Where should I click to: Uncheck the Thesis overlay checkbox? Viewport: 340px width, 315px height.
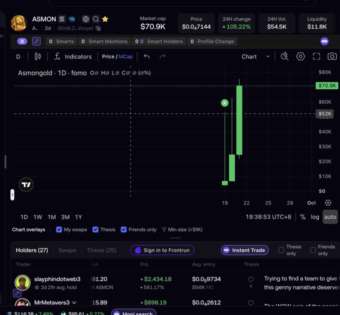pyautogui.click(x=95, y=229)
